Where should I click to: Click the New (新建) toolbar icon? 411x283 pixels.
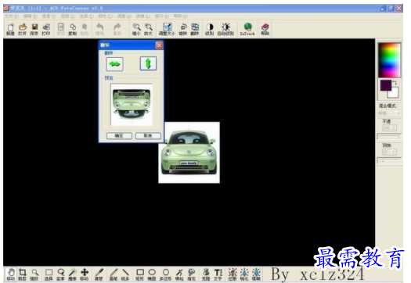pyautogui.click(x=10, y=30)
